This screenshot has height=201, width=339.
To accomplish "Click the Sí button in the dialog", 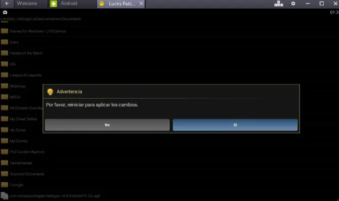I will click(235, 125).
